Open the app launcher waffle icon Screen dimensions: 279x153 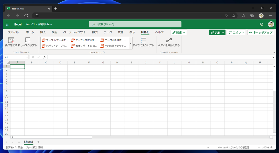pyautogui.click(x=8, y=24)
